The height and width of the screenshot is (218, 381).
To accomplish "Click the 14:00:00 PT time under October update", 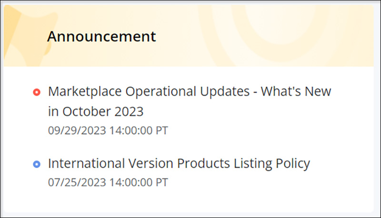I will click(139, 130).
